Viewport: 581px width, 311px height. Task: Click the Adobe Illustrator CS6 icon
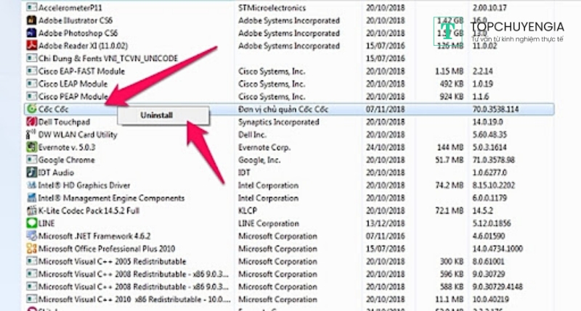coord(31,21)
